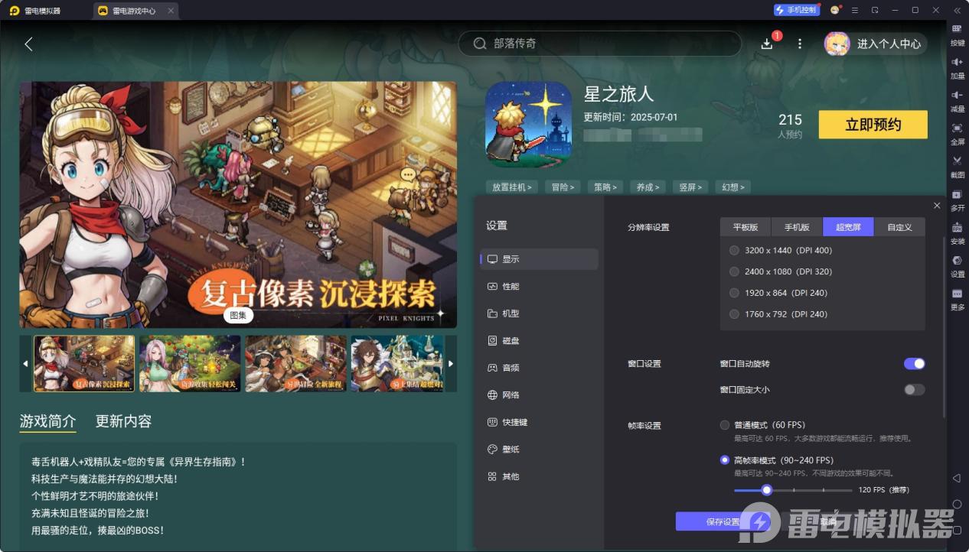
Task: Collapse the right sidebar with double-arrow
Action: click(957, 10)
